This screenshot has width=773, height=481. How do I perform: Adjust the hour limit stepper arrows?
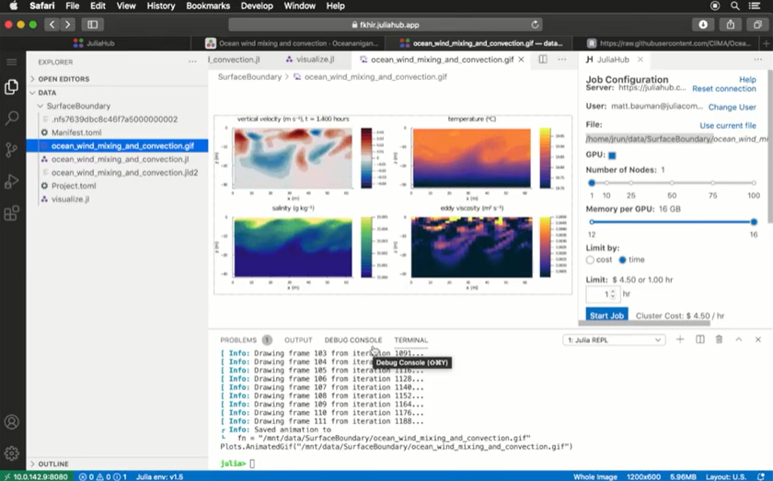coord(613,293)
